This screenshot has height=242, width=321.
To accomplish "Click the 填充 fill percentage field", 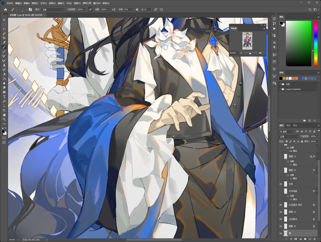I will (313, 141).
